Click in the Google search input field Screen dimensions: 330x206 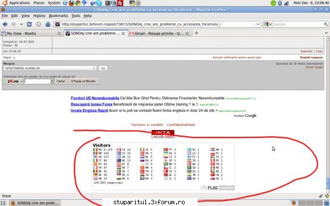298,24
